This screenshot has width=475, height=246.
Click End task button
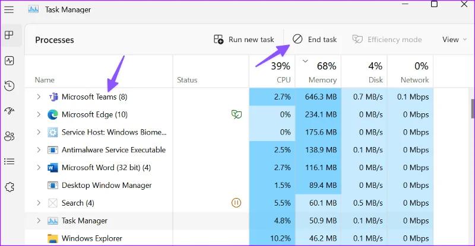[315, 39]
